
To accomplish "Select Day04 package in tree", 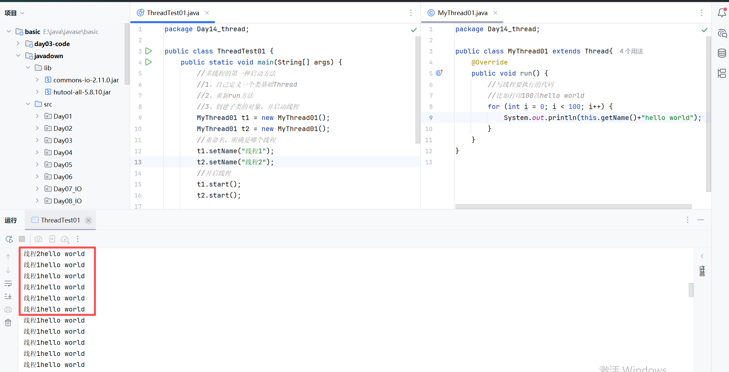I will coord(63,153).
